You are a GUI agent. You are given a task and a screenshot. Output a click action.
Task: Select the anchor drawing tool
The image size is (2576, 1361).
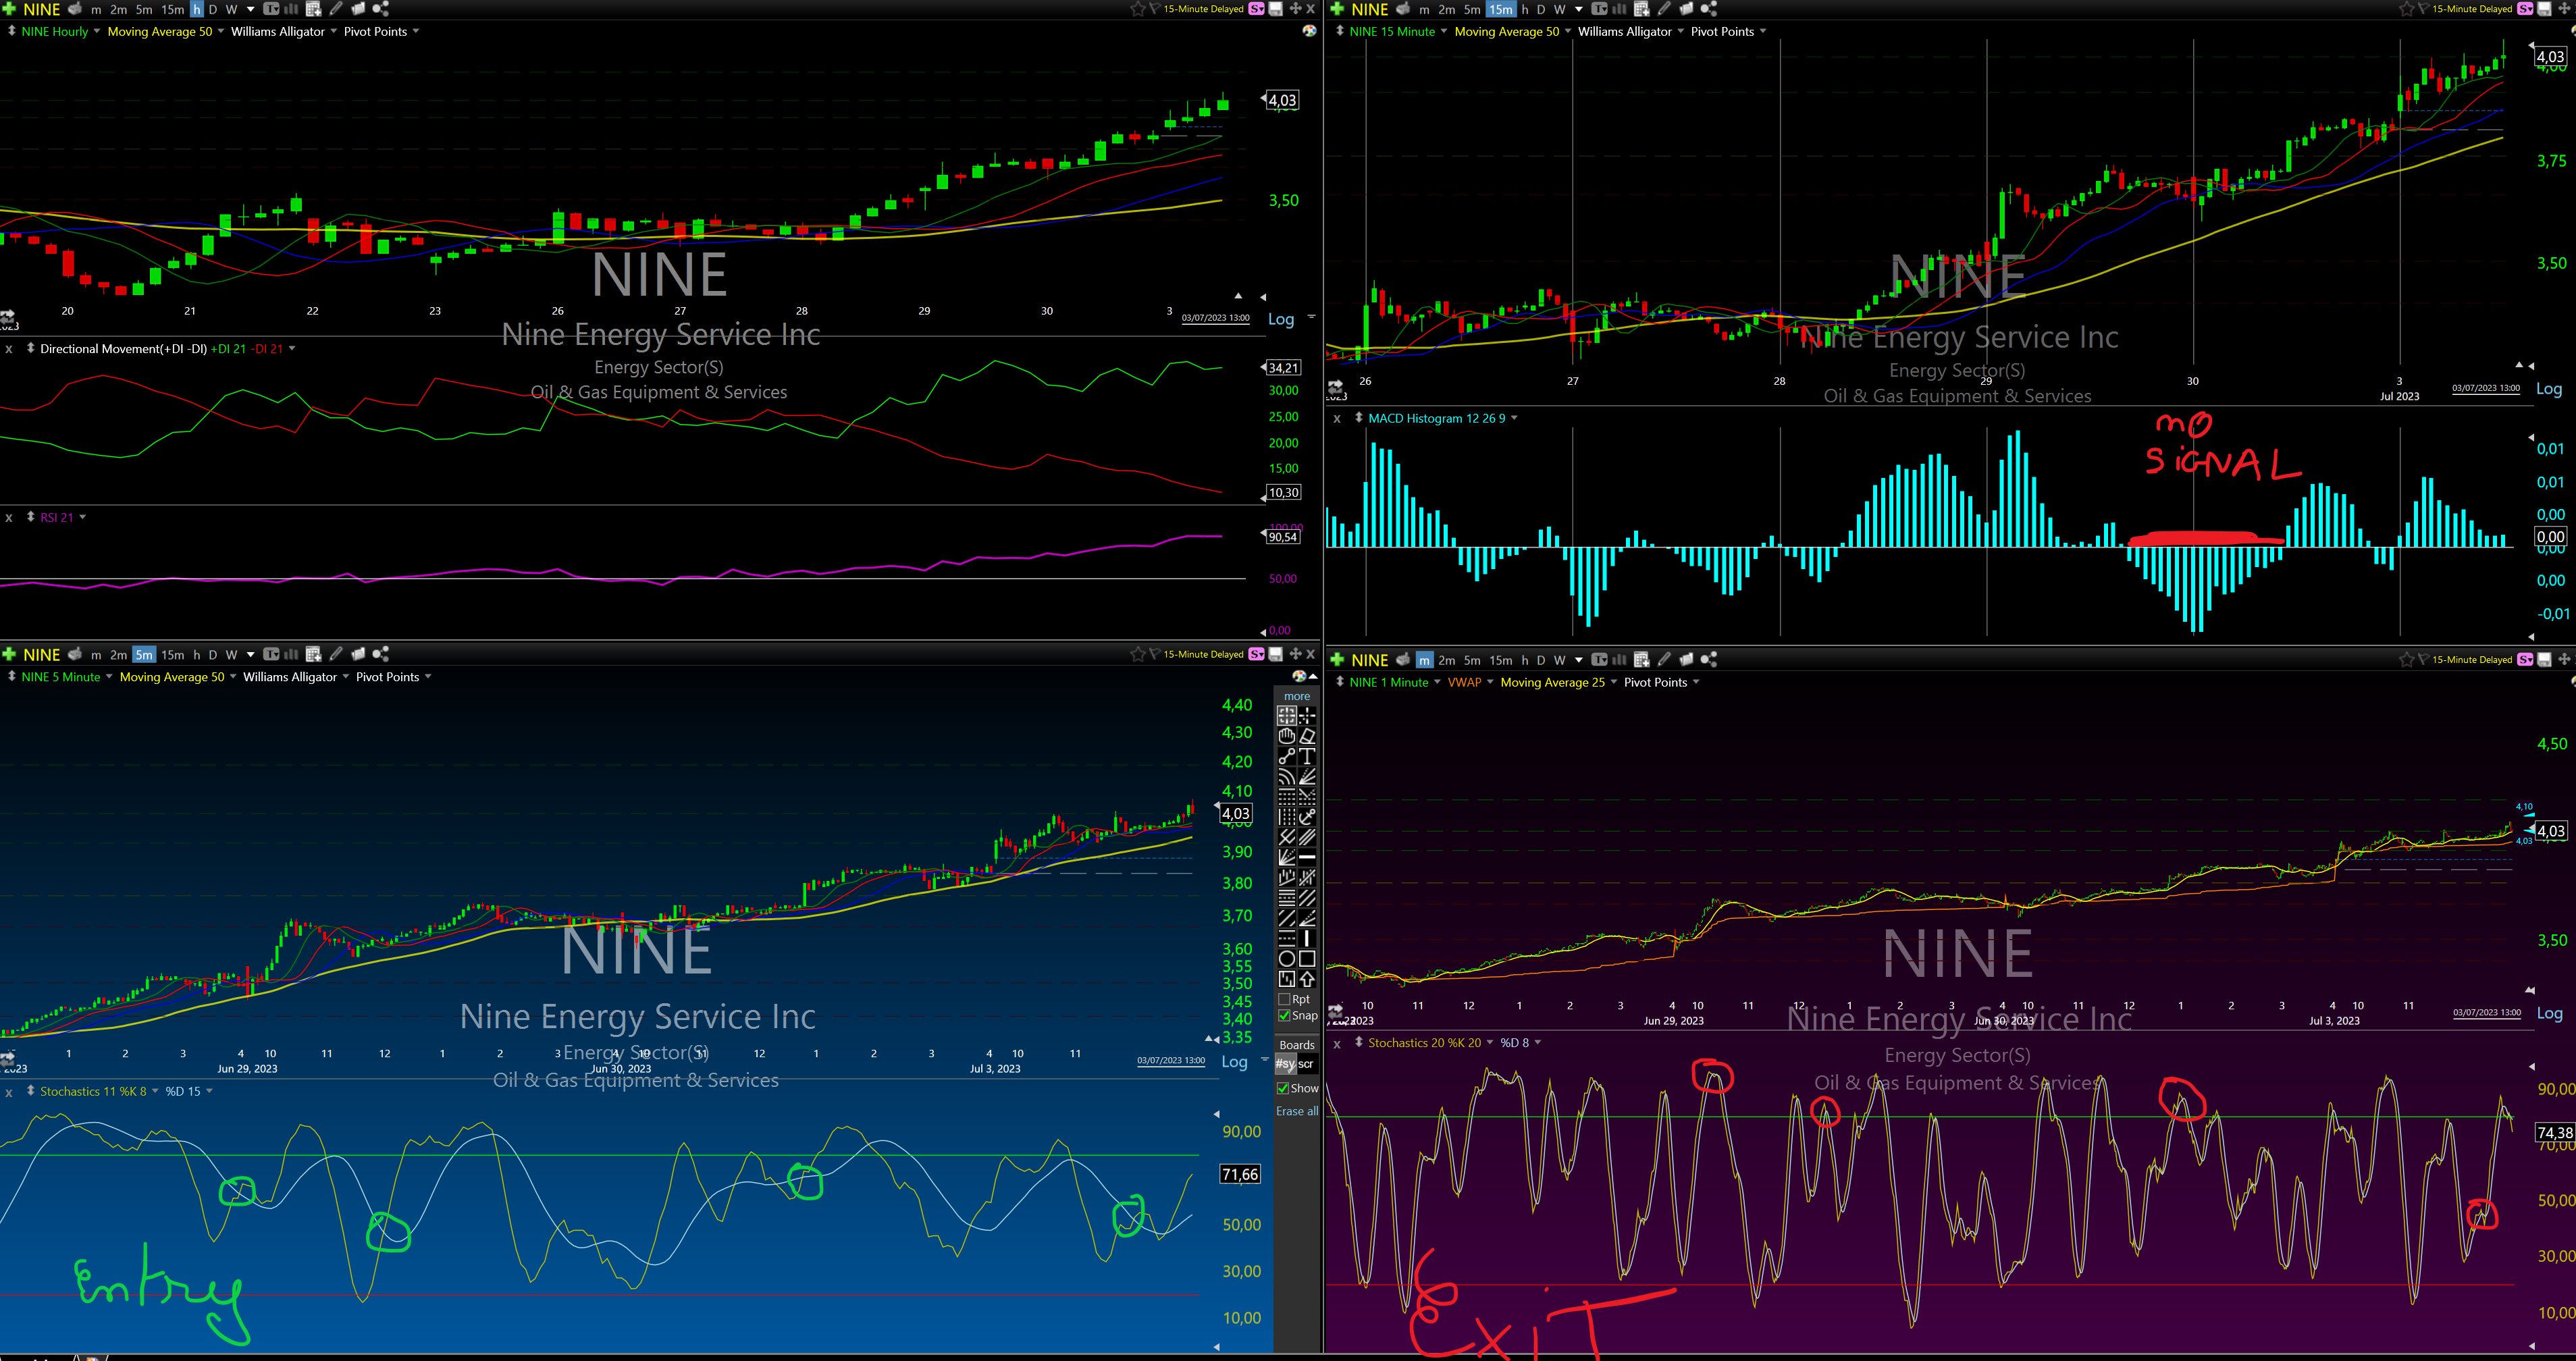1307,817
